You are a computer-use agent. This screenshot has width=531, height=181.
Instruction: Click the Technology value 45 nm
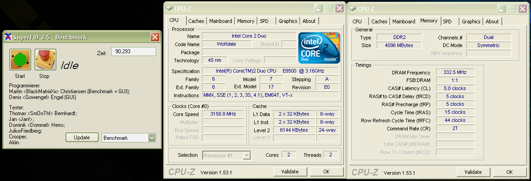tap(215, 60)
